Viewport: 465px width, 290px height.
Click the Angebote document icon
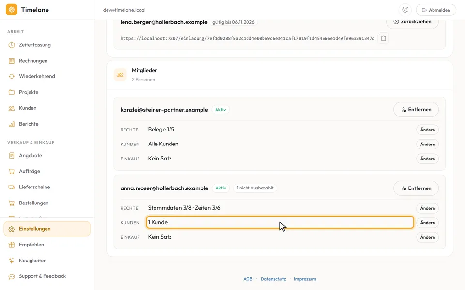[12, 155]
